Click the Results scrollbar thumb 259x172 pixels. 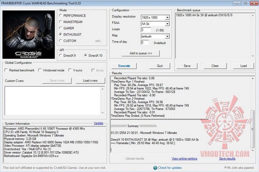253,129
